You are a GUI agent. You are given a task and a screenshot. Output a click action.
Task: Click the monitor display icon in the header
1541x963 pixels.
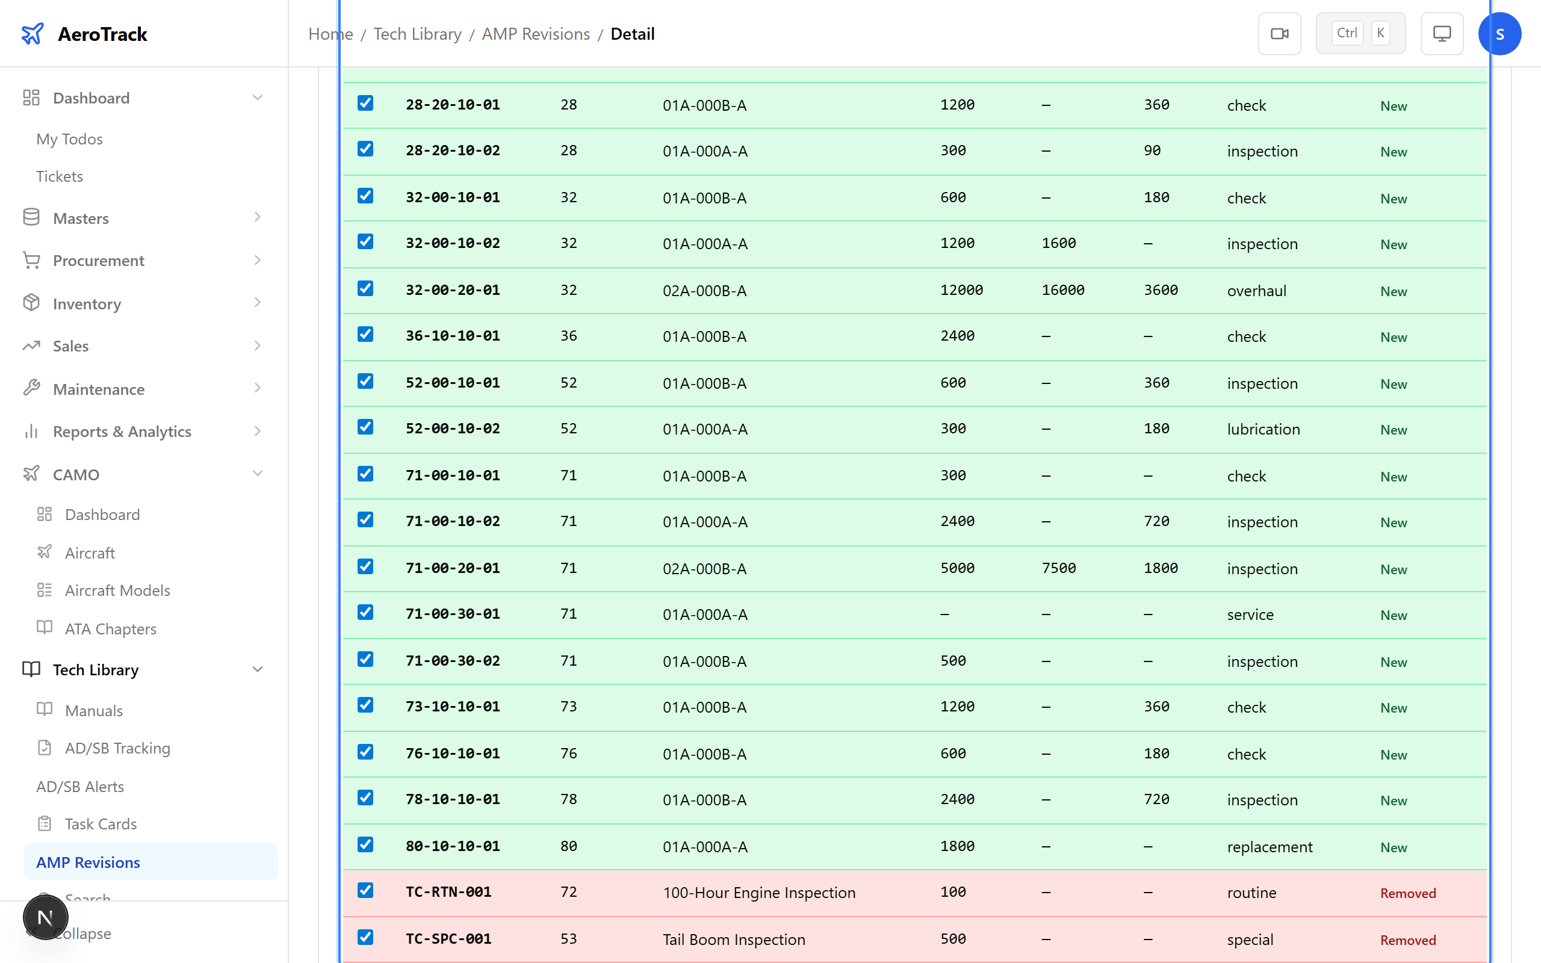point(1441,33)
